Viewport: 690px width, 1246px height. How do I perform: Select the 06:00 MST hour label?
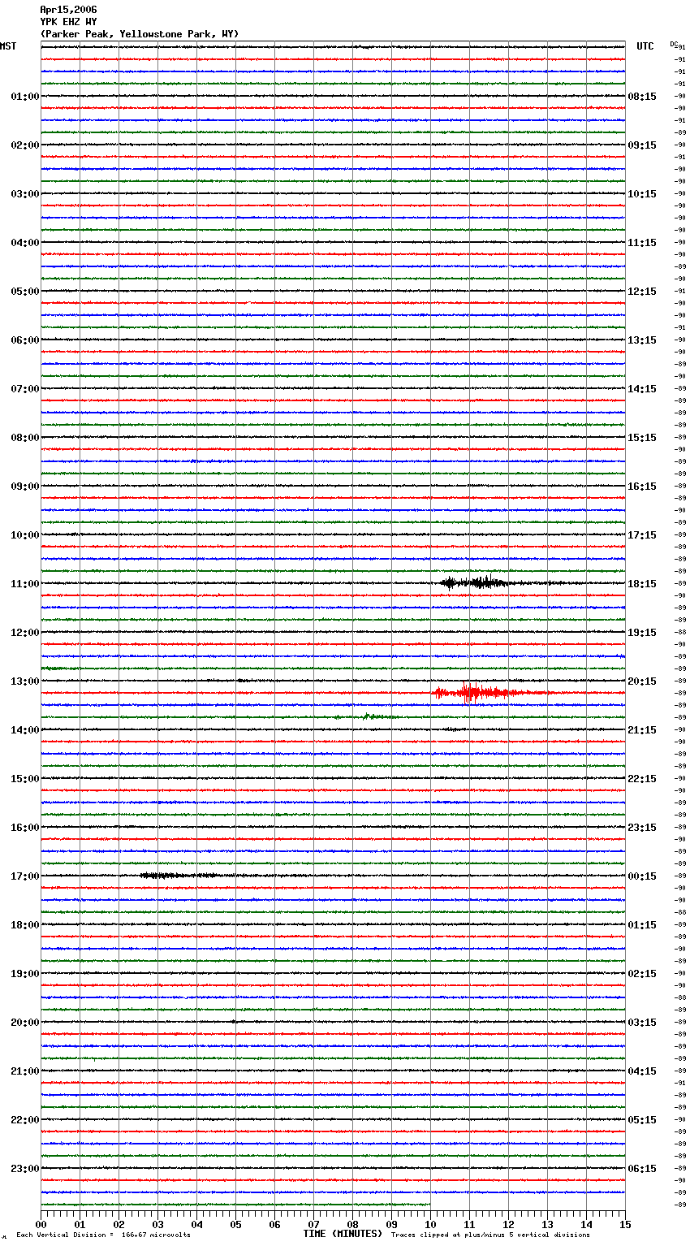click(24, 340)
